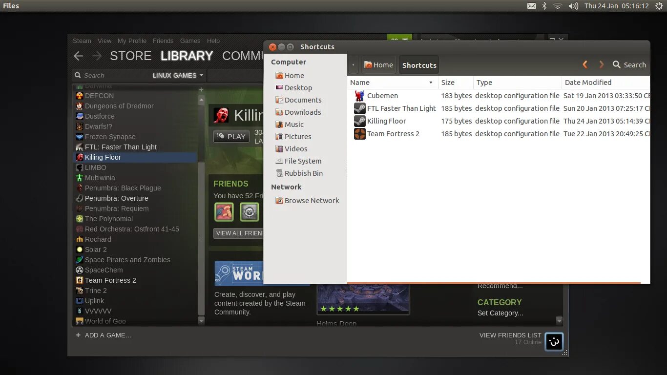The height and width of the screenshot is (375, 667).
Task: Click the Steam back arrow
Action: coord(78,56)
